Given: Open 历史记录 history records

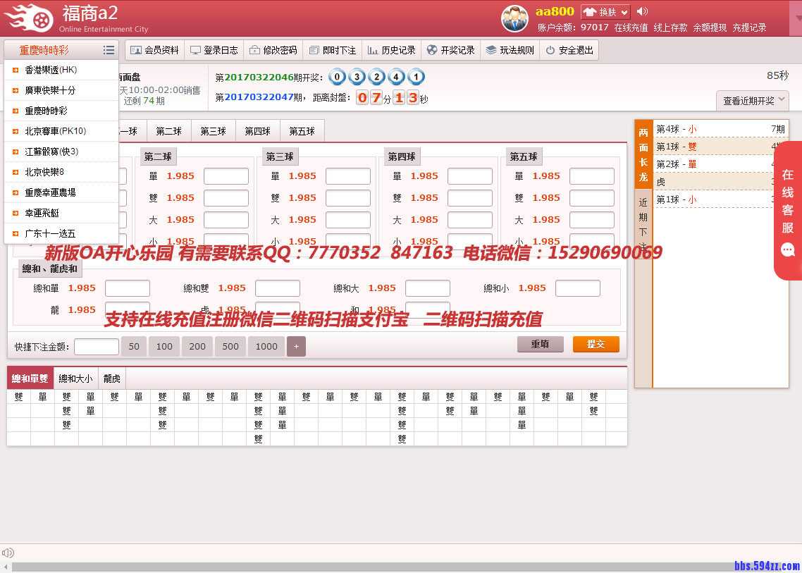Looking at the screenshot, I should 391,50.
